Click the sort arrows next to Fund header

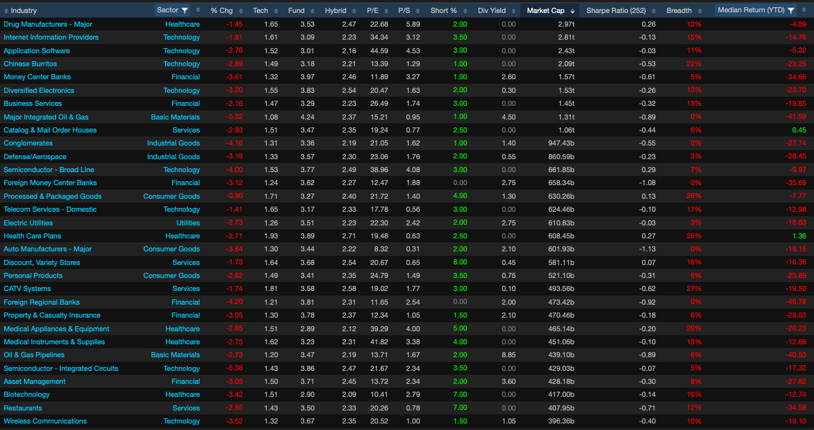click(x=313, y=10)
